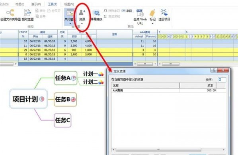Viewport: 238px width, 155px height.
Task: Click resource icon beside 计划二
Action: [101, 82]
